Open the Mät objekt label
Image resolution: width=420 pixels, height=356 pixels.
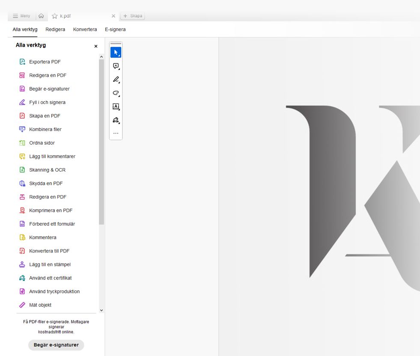(40, 305)
